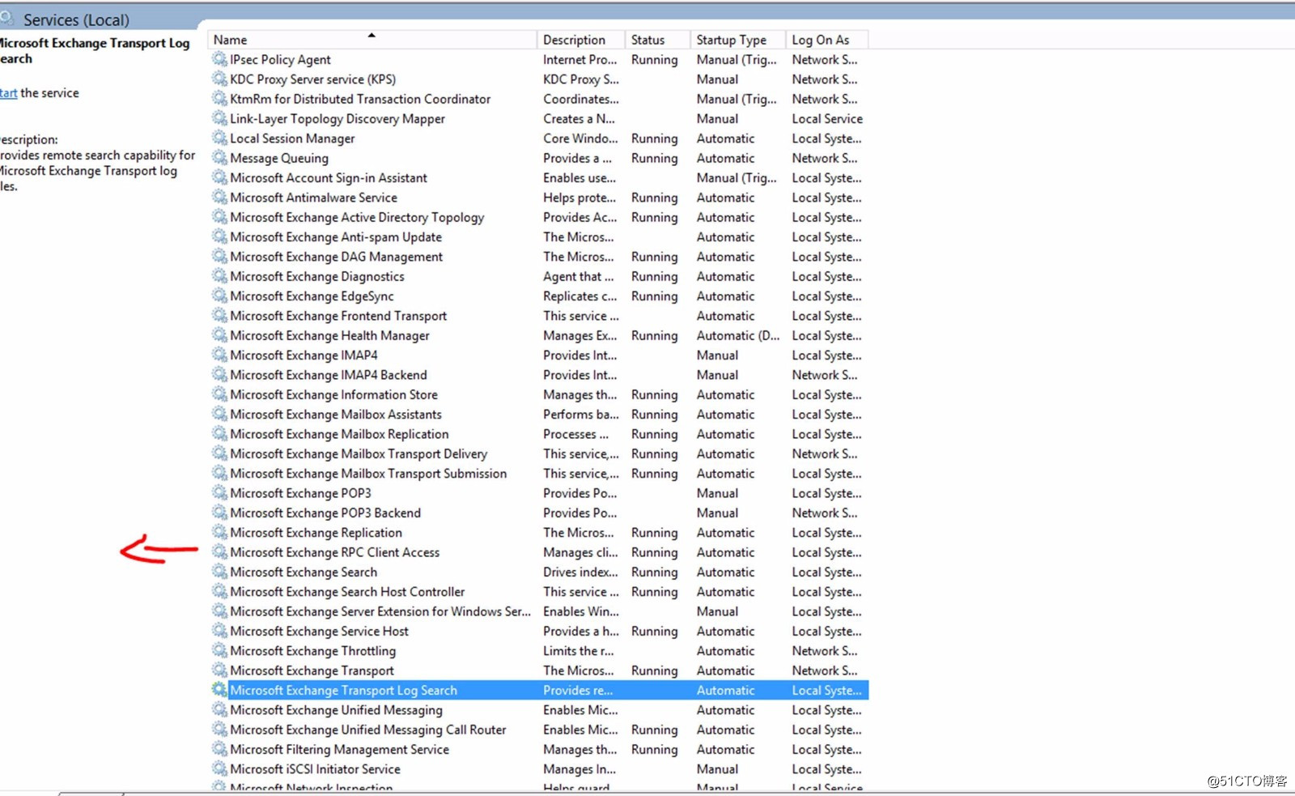Click 'Helps prote...' description of Antimalware Service

(x=580, y=198)
